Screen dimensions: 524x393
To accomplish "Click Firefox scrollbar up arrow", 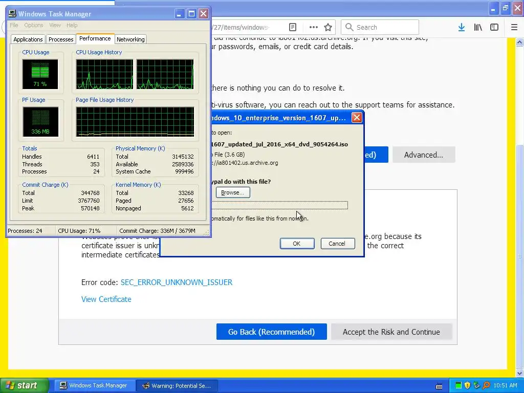I will (x=520, y=42).
